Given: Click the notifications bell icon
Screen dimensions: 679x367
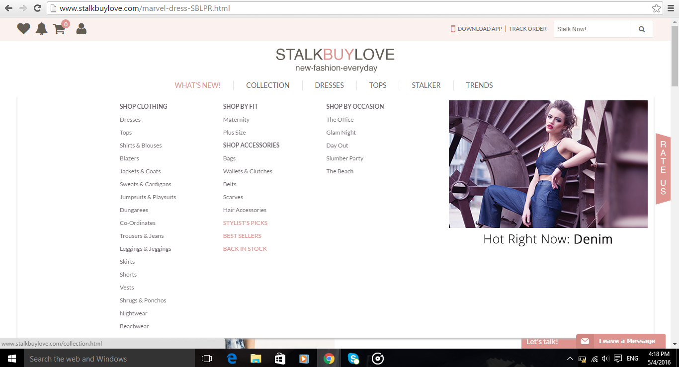Looking at the screenshot, I should pyautogui.click(x=42, y=29).
